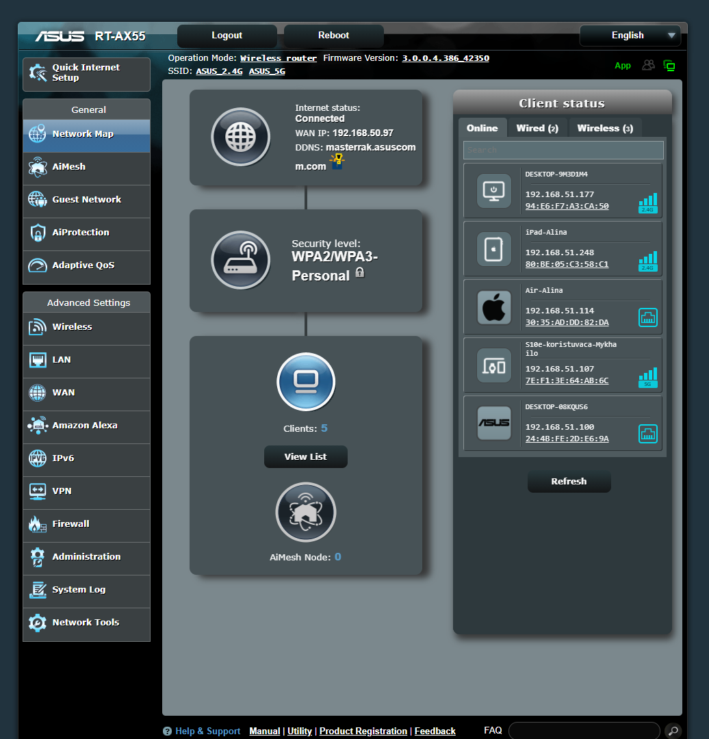Click the View List button
Viewport: 709px width, 739px height.
coord(305,456)
